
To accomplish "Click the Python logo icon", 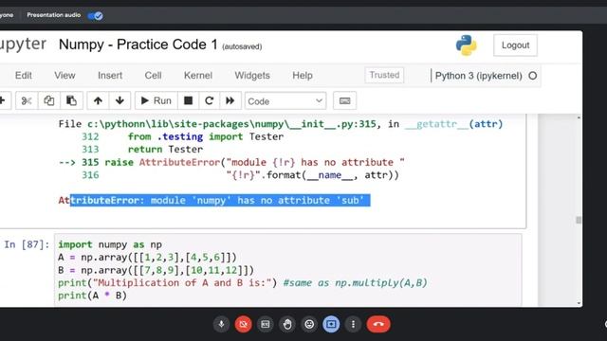I will [x=466, y=45].
